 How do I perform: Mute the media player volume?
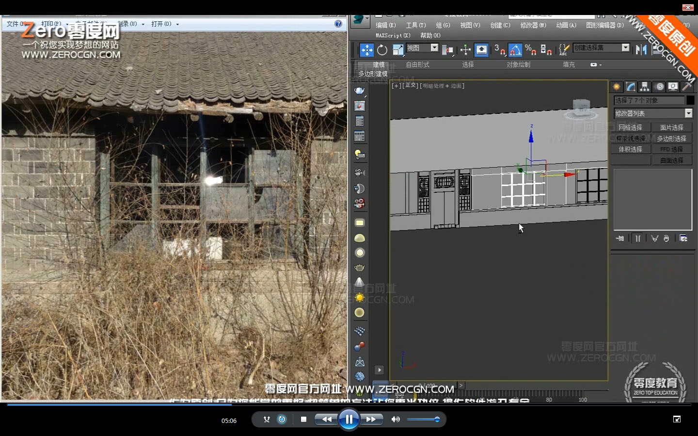396,420
